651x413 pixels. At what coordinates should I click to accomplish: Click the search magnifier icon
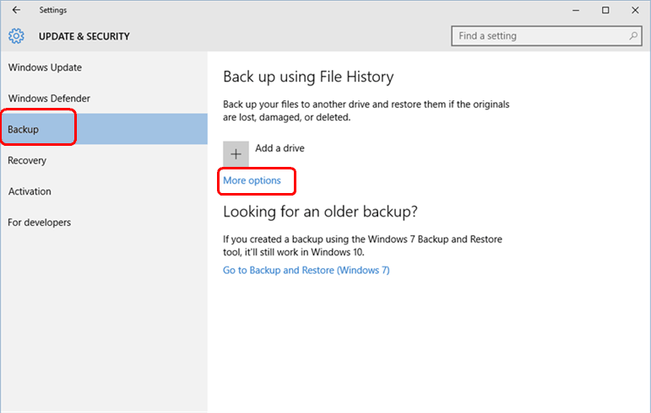(634, 36)
